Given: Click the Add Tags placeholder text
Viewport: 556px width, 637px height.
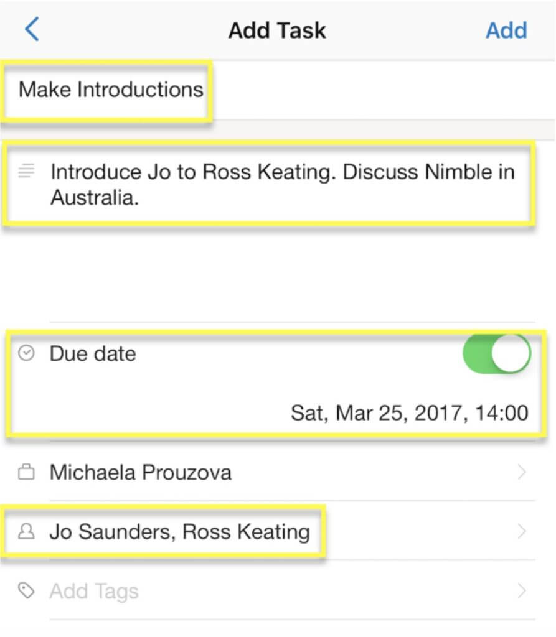Looking at the screenshot, I should tap(94, 591).
